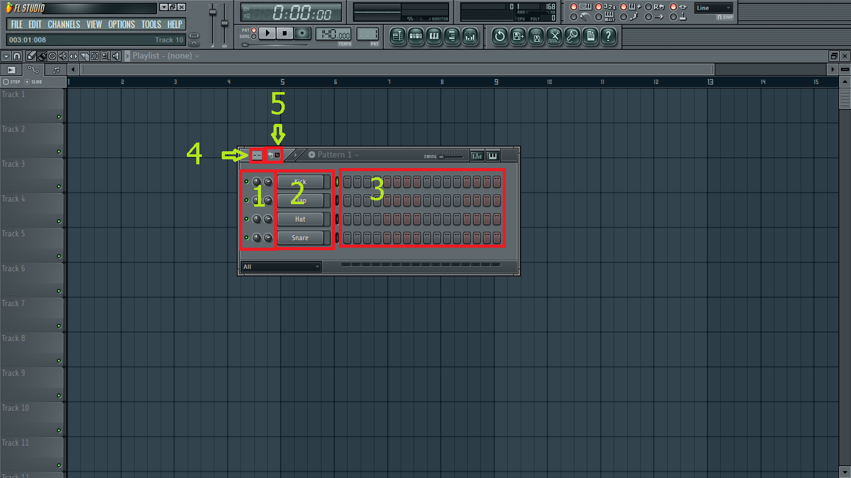Open keyboard editor in the step sequencer

click(x=492, y=155)
